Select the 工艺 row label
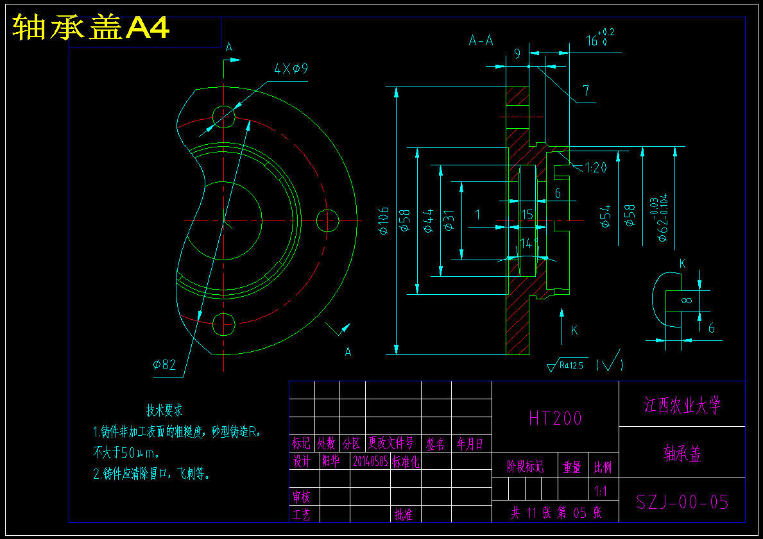 301,515
